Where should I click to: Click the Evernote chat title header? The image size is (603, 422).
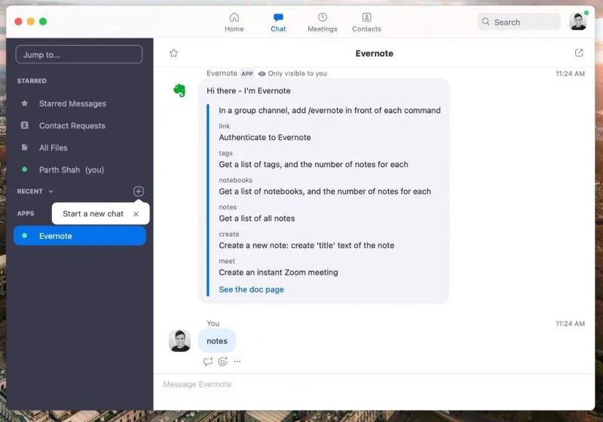tap(374, 54)
